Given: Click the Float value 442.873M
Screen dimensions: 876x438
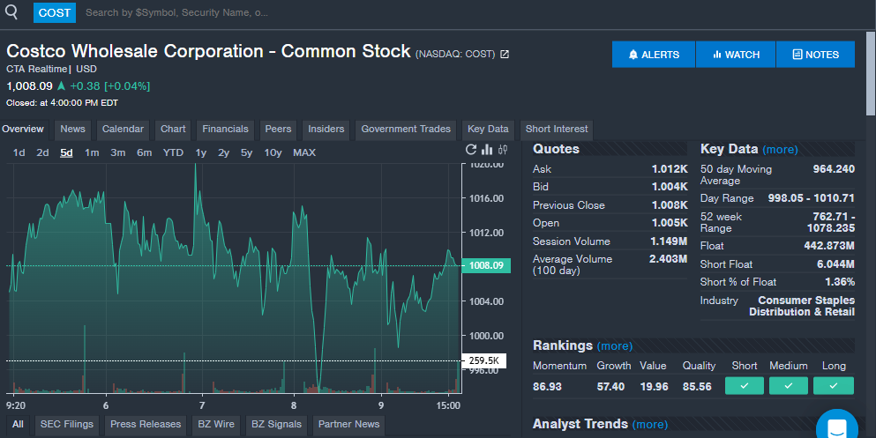Looking at the screenshot, I should (829, 246).
